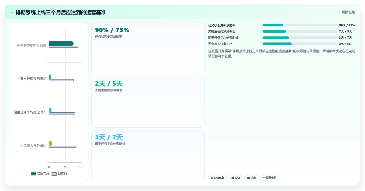The image size is (365, 191).
Task: Click the 3天 / 7天 data card
Action: click(148, 156)
